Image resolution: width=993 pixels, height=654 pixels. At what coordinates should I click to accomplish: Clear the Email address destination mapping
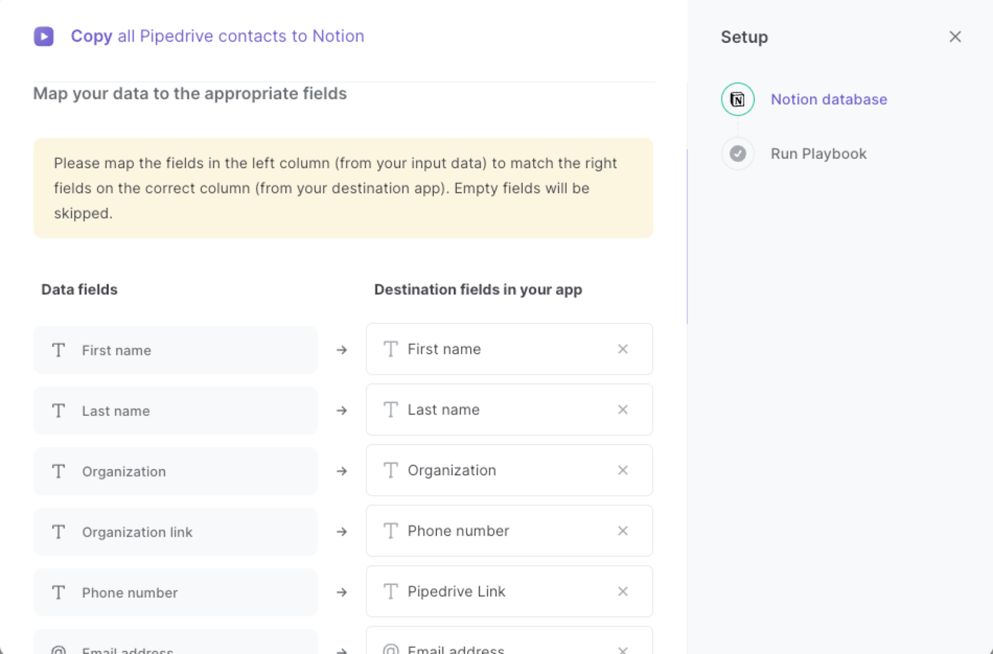click(x=622, y=650)
